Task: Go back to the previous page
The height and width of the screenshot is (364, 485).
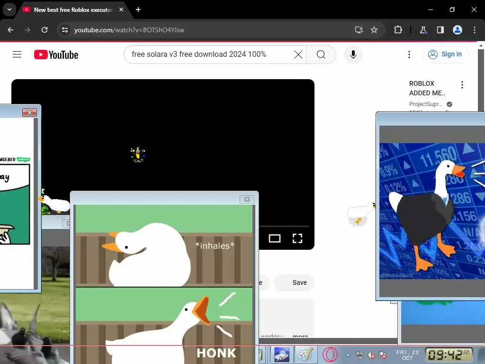Action: pos(10,30)
